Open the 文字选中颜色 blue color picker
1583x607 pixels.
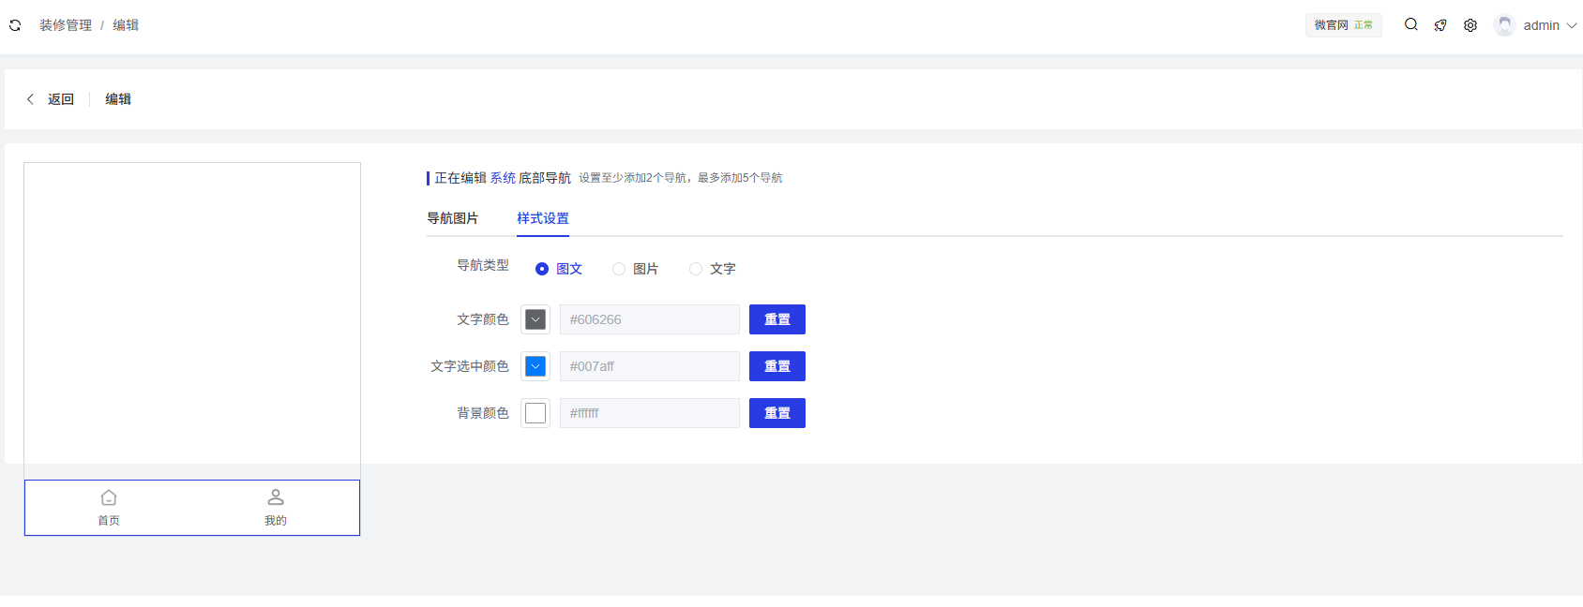pos(535,366)
